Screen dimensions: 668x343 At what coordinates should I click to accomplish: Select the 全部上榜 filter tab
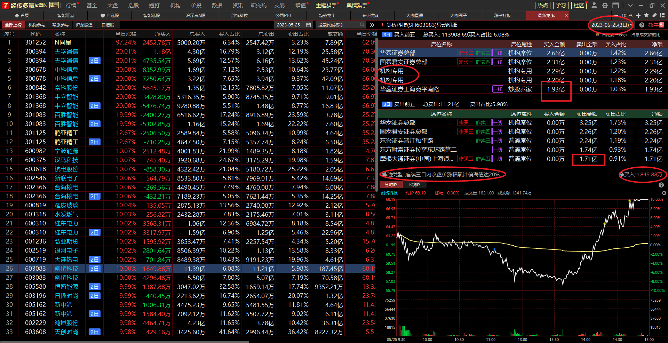pos(13,25)
